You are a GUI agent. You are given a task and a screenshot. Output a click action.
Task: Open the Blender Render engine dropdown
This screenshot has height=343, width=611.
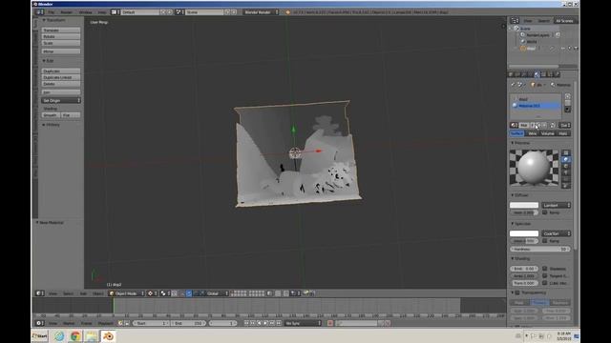pyautogui.click(x=261, y=12)
